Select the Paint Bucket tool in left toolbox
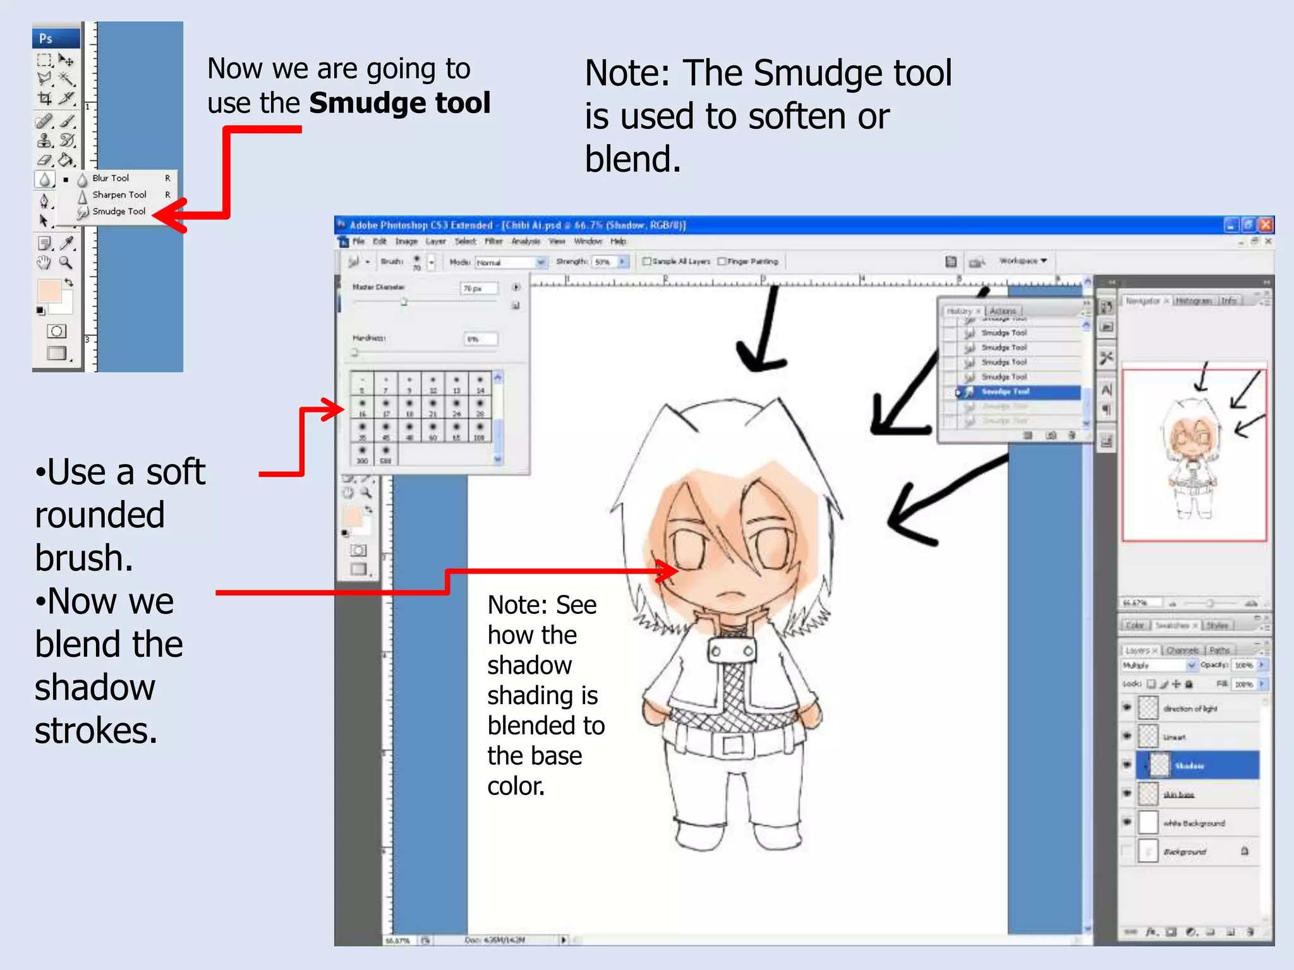 66,160
